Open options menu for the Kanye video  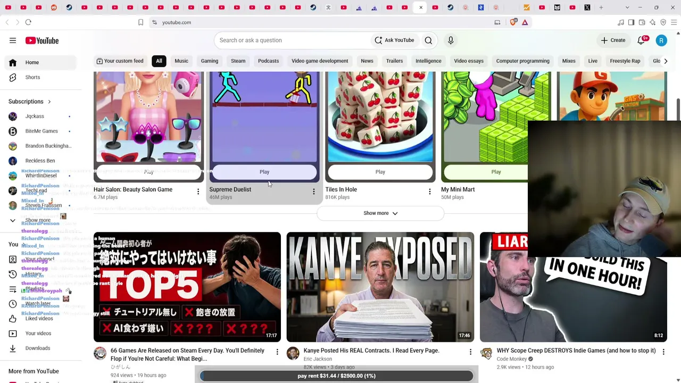coord(470,352)
